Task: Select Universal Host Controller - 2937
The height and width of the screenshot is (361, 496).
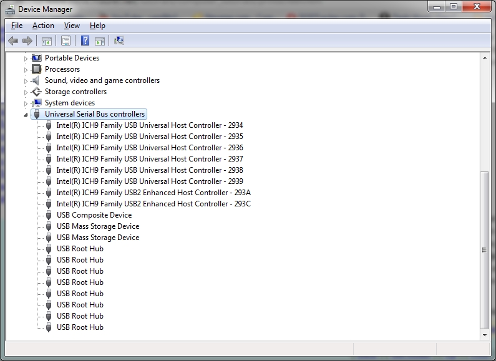Action: 150,159
